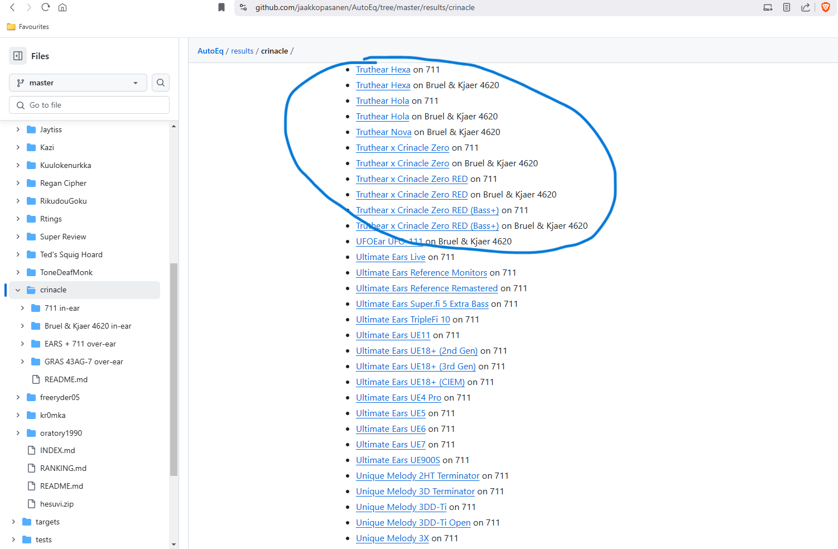838x549 pixels.
Task: Open Truthear Hexa on 711 link
Action: pos(383,69)
